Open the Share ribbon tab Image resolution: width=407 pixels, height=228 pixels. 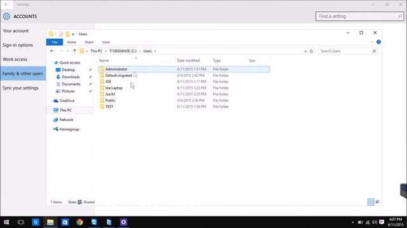[x=89, y=42]
